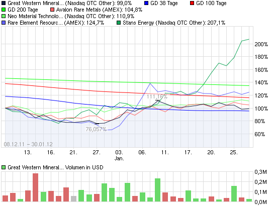
Task: Select the GD 38 Tage legend label
Action: [x=164, y=3]
